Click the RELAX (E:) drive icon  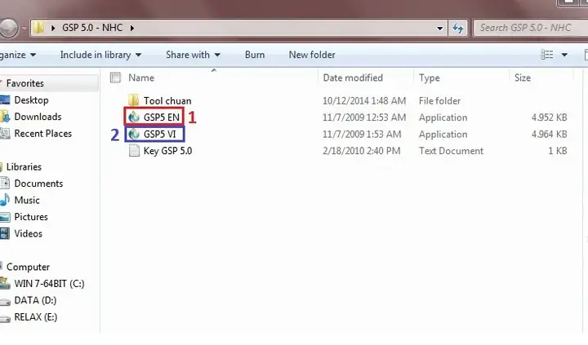[x=5, y=318]
